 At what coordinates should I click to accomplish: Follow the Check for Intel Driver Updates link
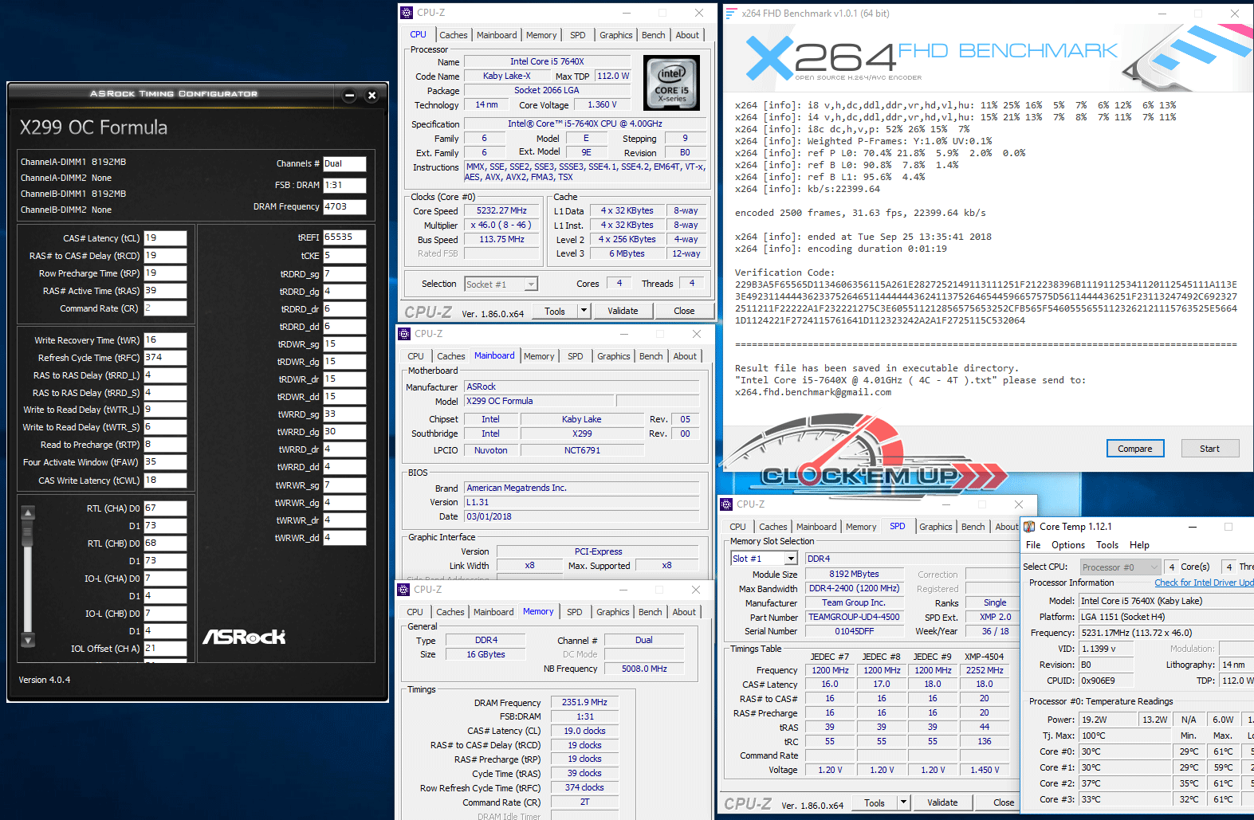click(x=1203, y=583)
